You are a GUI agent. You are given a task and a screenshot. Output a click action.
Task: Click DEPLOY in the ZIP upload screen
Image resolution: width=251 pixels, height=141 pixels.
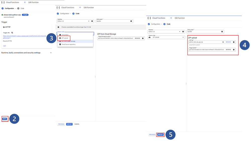click(x=160, y=134)
